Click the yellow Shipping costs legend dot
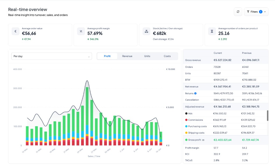This screenshot has width=275, height=166. [x=186, y=133]
